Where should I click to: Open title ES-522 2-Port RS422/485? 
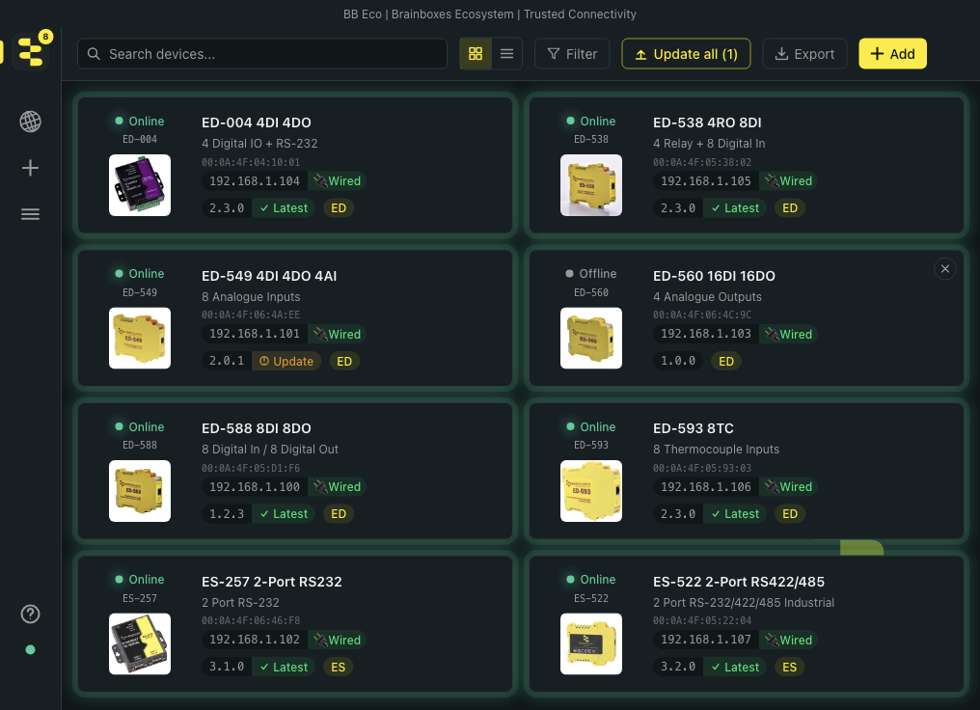[739, 582]
